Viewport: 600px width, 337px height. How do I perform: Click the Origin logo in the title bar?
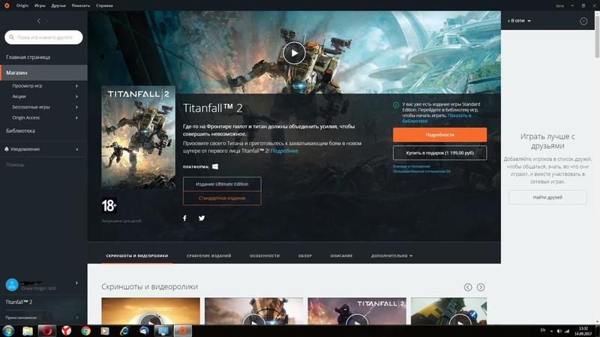pos(7,6)
